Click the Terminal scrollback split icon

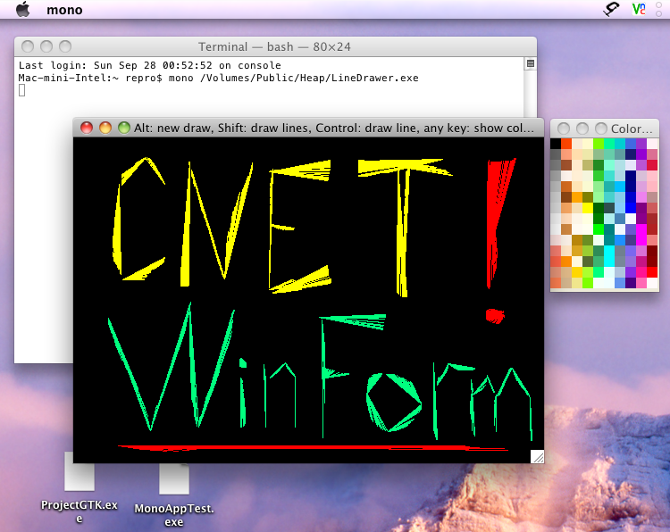pos(530,64)
